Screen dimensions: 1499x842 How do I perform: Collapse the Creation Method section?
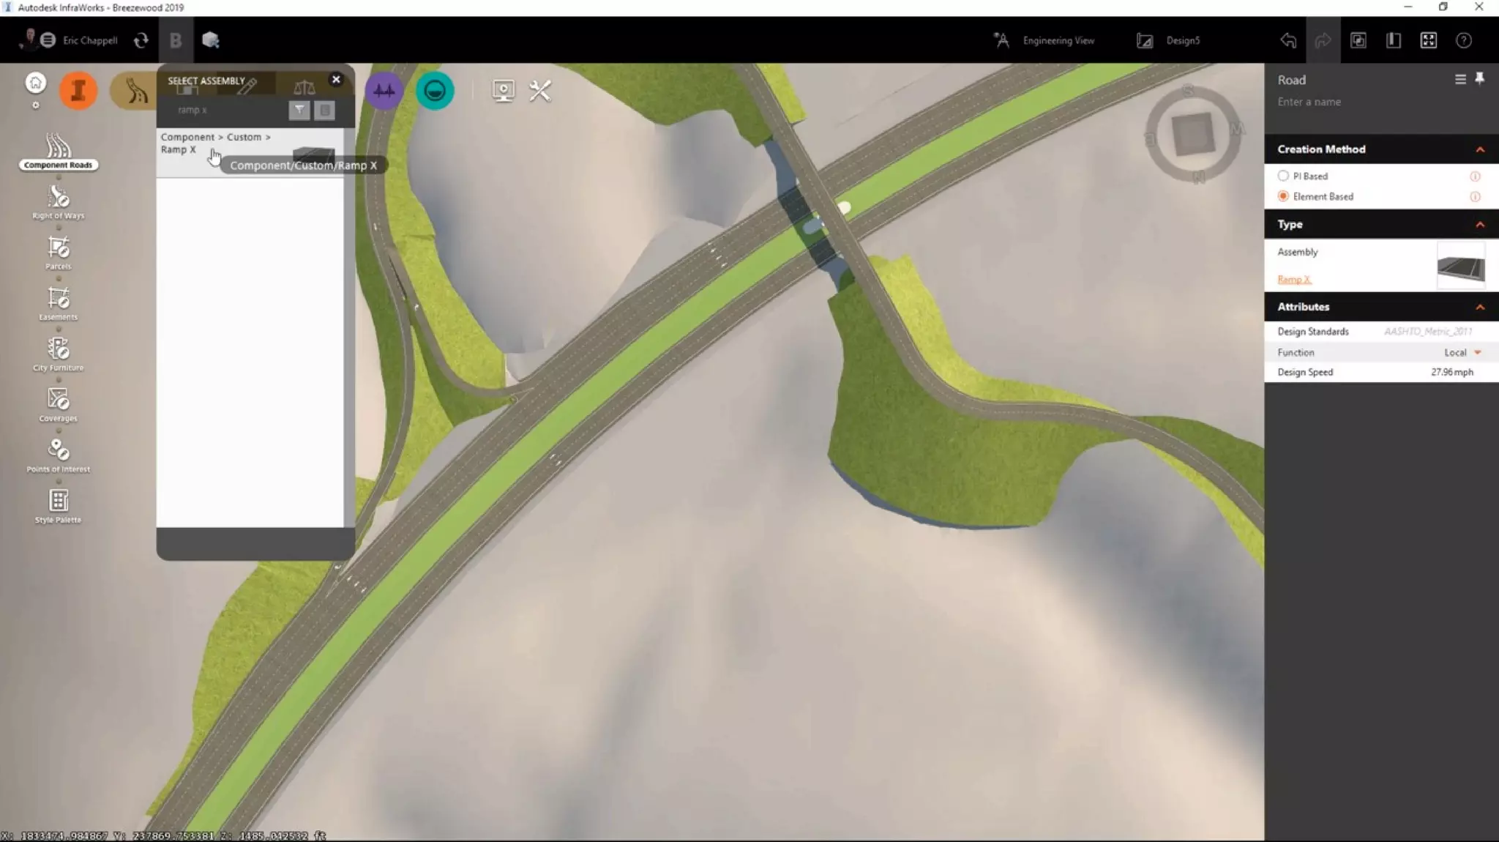[x=1479, y=149]
